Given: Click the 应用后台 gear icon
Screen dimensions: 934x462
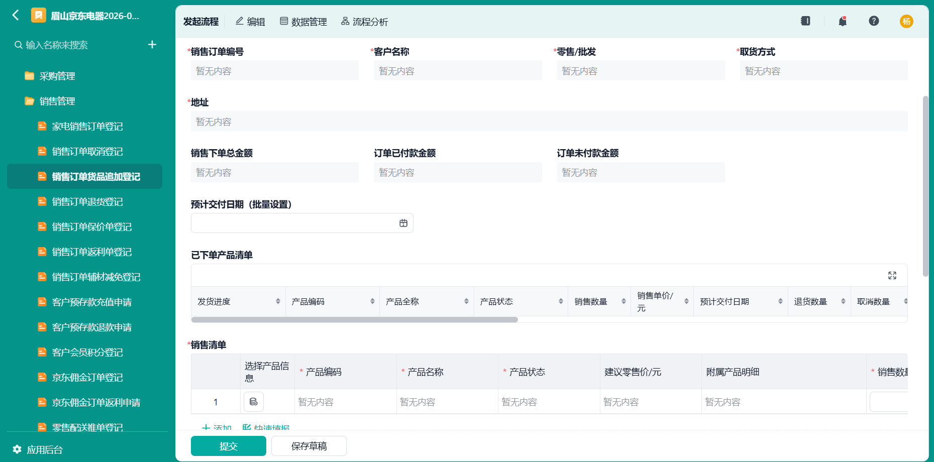Looking at the screenshot, I should coord(17,449).
